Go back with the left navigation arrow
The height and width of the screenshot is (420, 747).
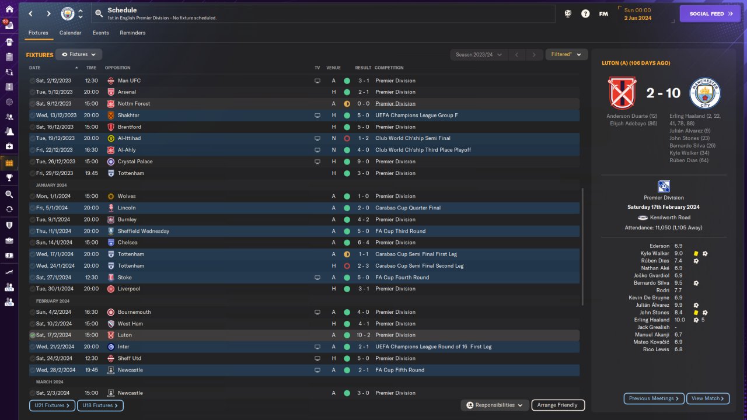coord(30,13)
